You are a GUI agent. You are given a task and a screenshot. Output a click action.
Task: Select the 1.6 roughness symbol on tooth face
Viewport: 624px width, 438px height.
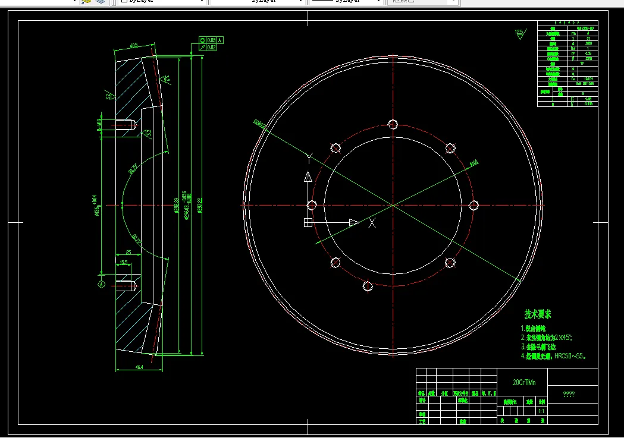pos(165,79)
